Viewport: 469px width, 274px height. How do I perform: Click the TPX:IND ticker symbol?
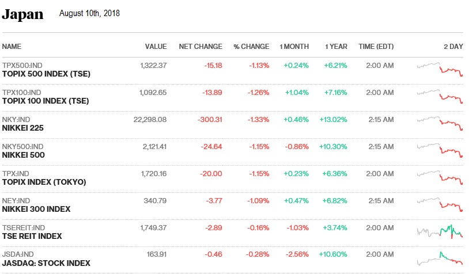pos(16,174)
